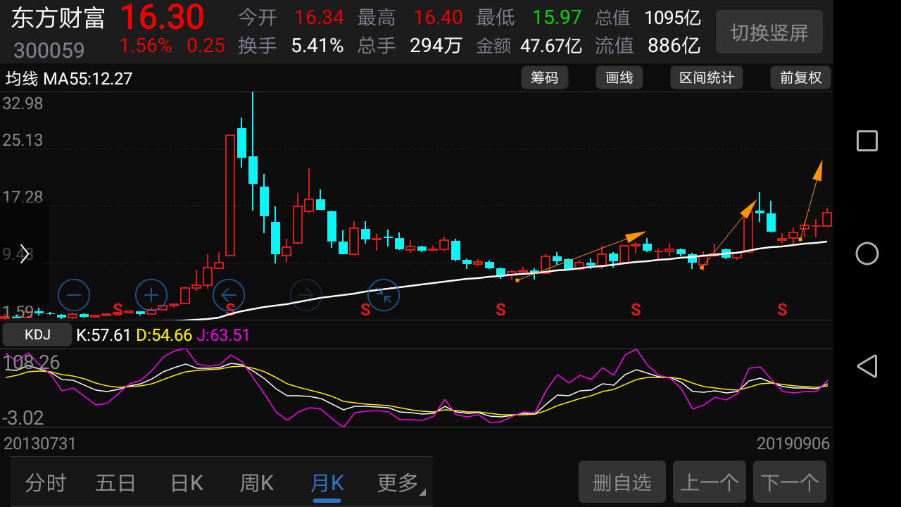This screenshot has width=901, height=507.
Task: Switch the KDJ indicator panel
Action: click(37, 334)
